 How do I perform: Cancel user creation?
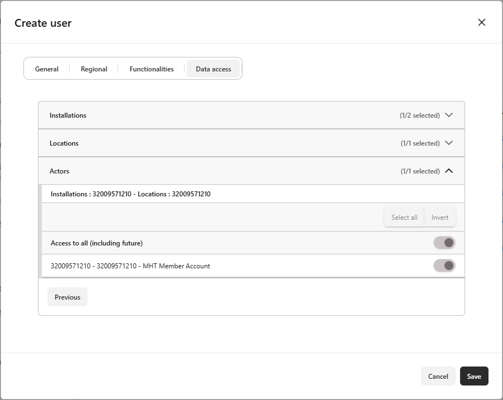pyautogui.click(x=438, y=377)
